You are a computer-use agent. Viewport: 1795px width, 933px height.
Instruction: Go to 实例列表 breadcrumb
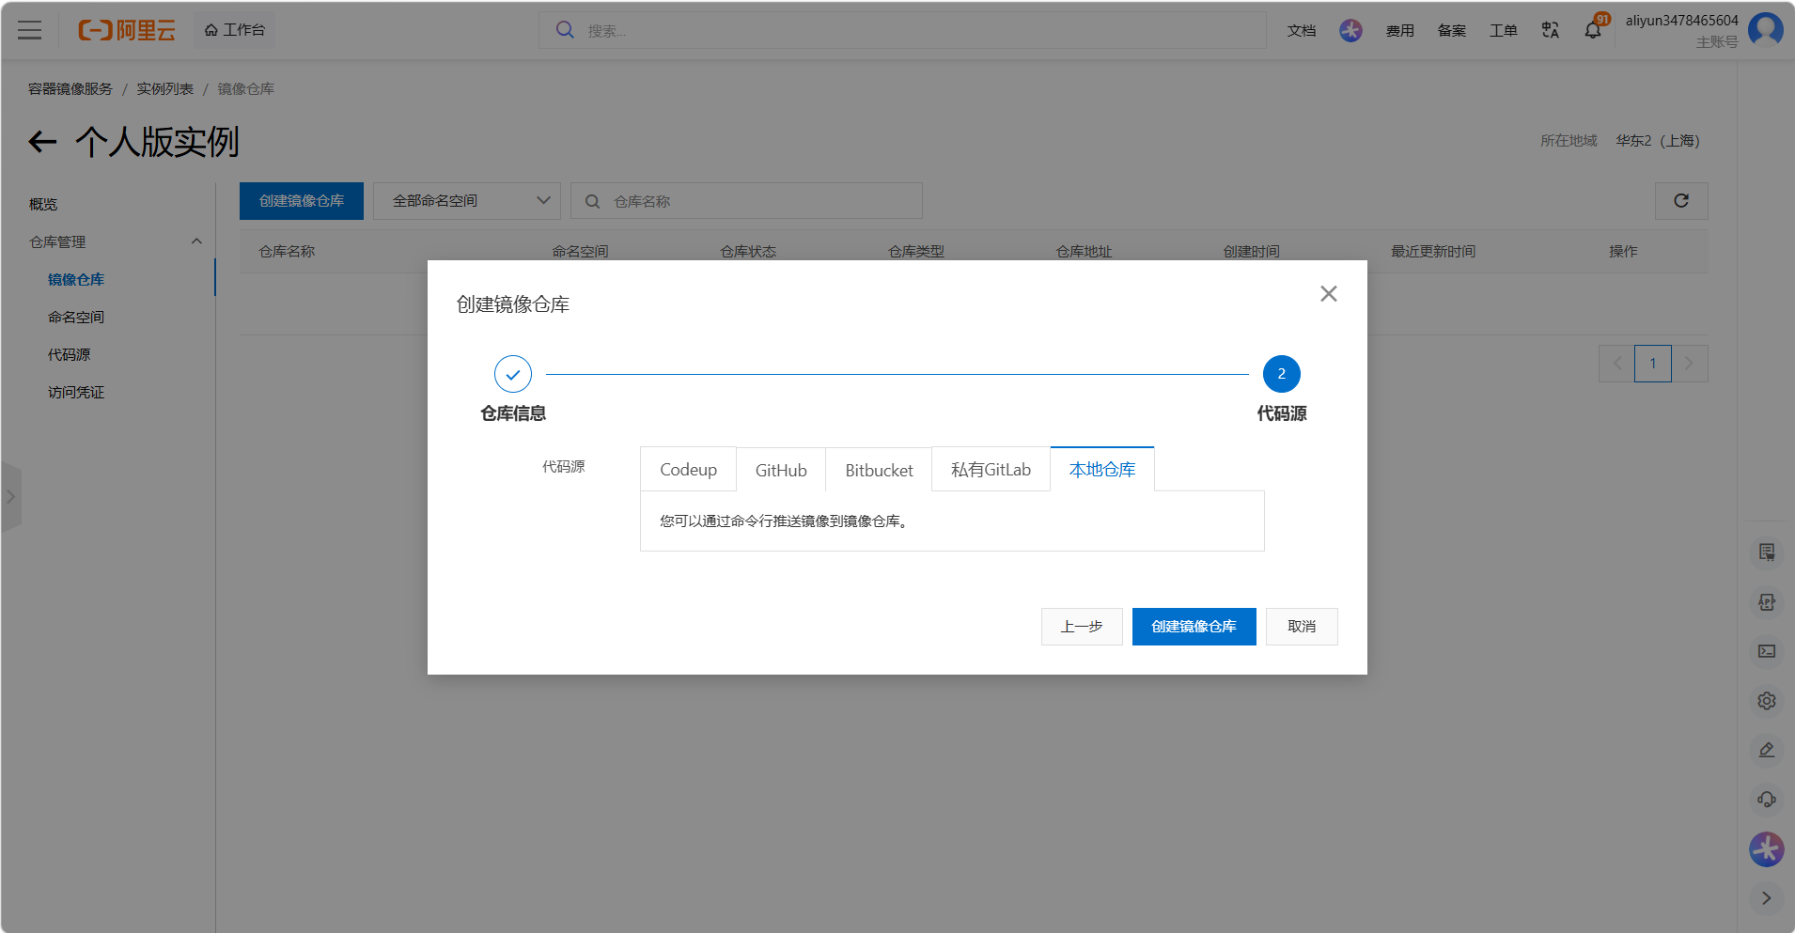(165, 88)
